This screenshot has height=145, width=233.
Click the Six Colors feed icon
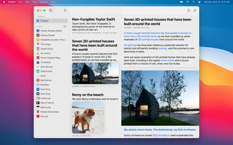pyautogui.click(x=38, y=53)
